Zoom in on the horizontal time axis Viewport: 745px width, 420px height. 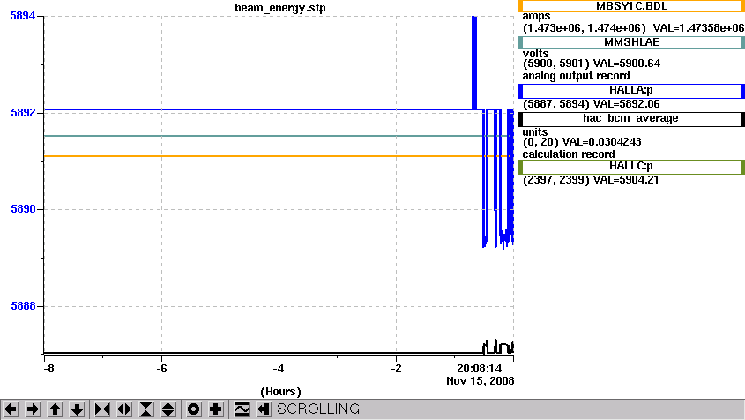102,409
